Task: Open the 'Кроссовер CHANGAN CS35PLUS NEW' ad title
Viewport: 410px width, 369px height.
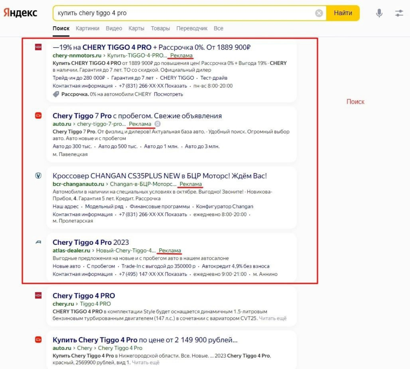Action: pyautogui.click(x=160, y=176)
